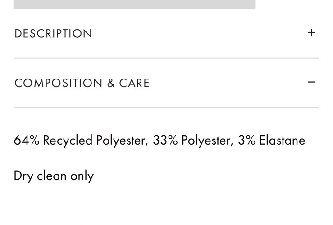Click the word 'Recycled' in the composition
The width and height of the screenshot is (333, 225).
pos(68,141)
